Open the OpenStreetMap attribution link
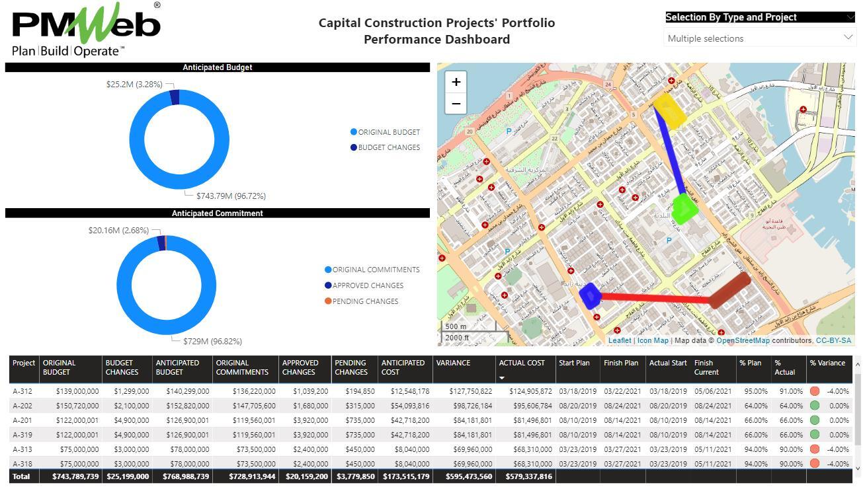This screenshot has height=487, width=867. pos(743,341)
